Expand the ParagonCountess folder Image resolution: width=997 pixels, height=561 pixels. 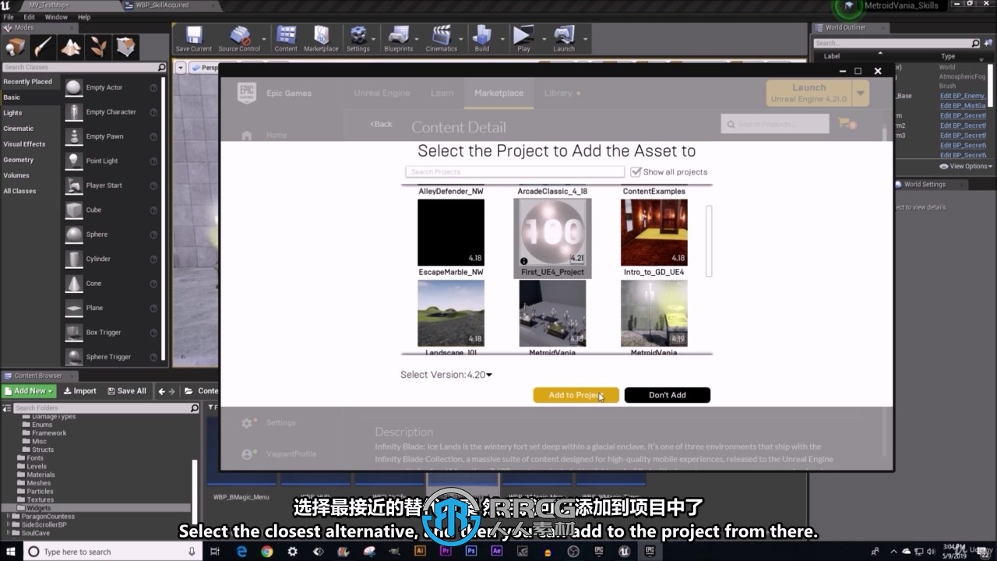coord(9,517)
